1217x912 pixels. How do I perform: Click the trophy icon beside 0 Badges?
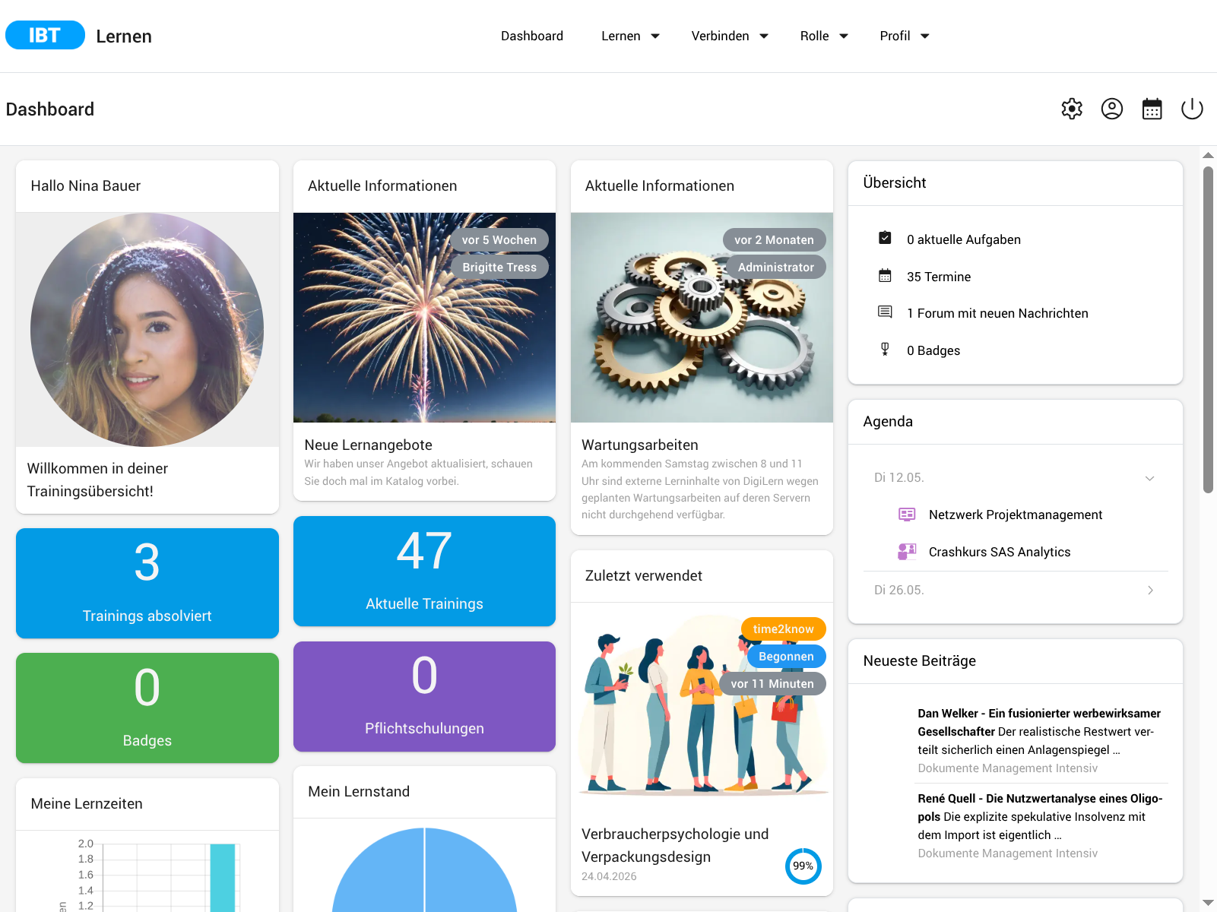(885, 350)
